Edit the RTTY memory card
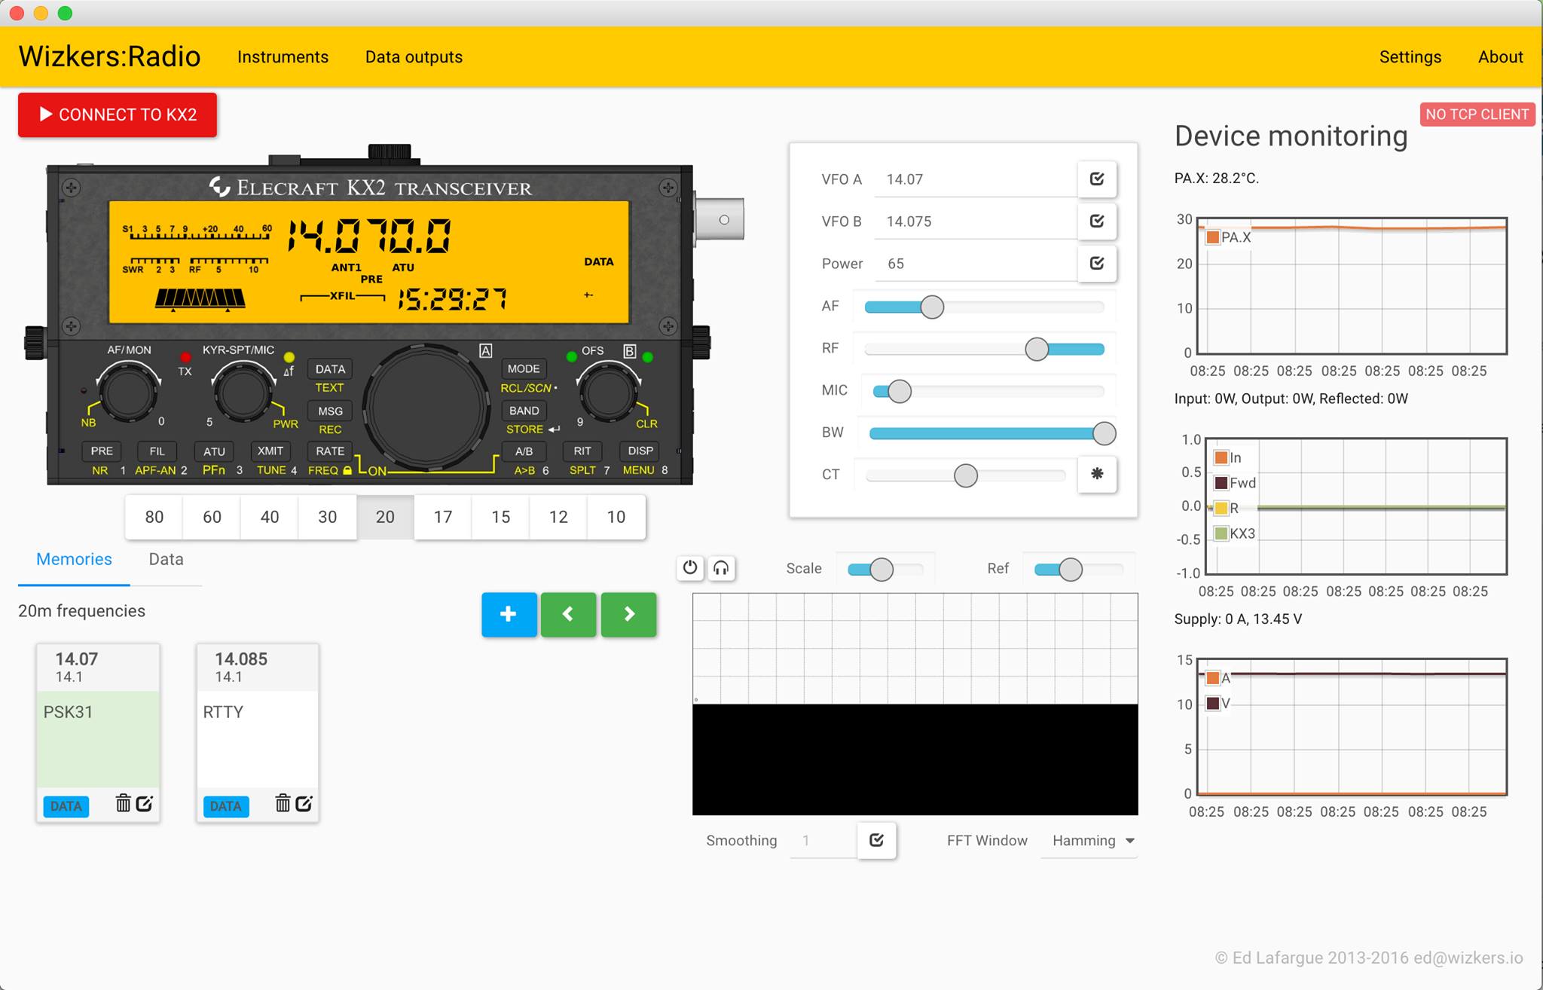This screenshot has height=990, width=1543. pos(304,803)
